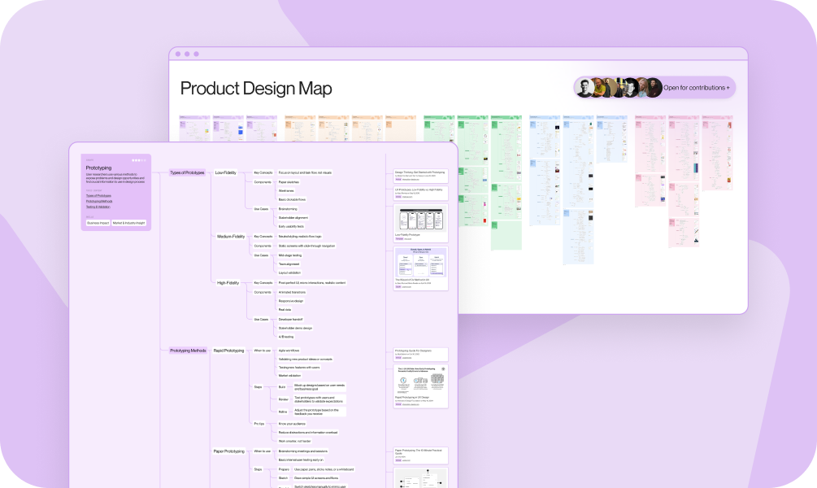Select the Prototyping Methods branch node
Screen dimensions: 817x488
tap(188, 351)
